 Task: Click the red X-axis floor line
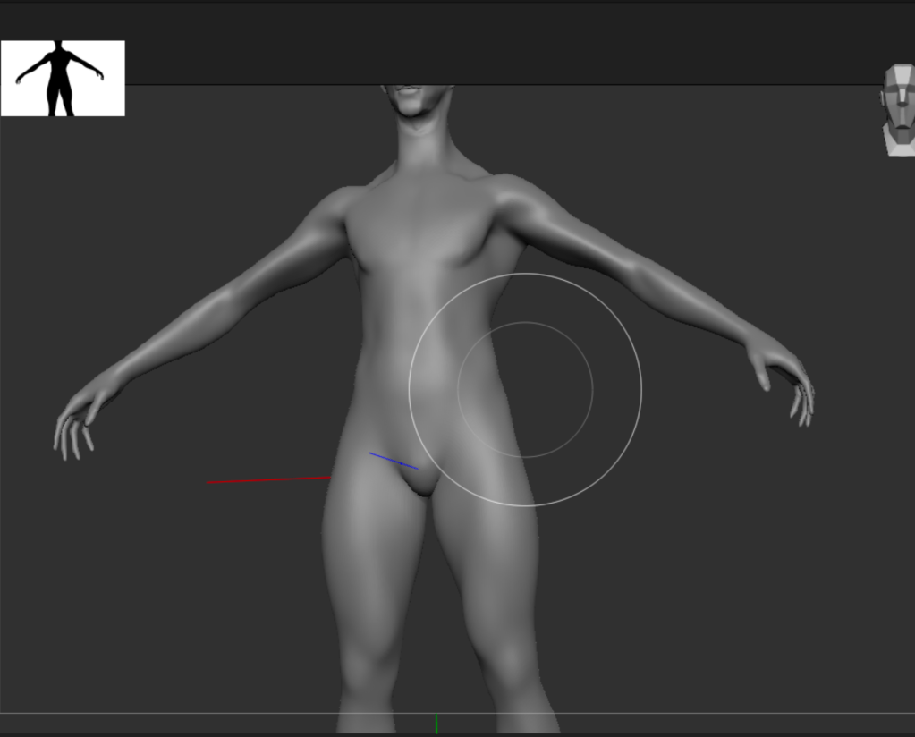pyautogui.click(x=268, y=479)
